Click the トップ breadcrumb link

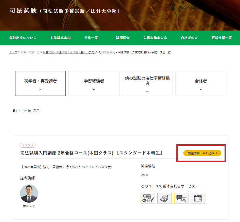(x=13, y=52)
